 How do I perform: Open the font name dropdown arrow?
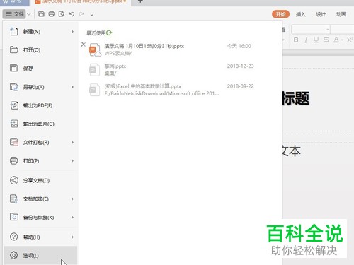pyautogui.click(x=328, y=30)
